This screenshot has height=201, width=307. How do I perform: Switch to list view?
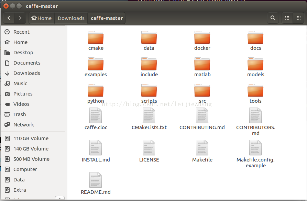[x=287, y=18]
